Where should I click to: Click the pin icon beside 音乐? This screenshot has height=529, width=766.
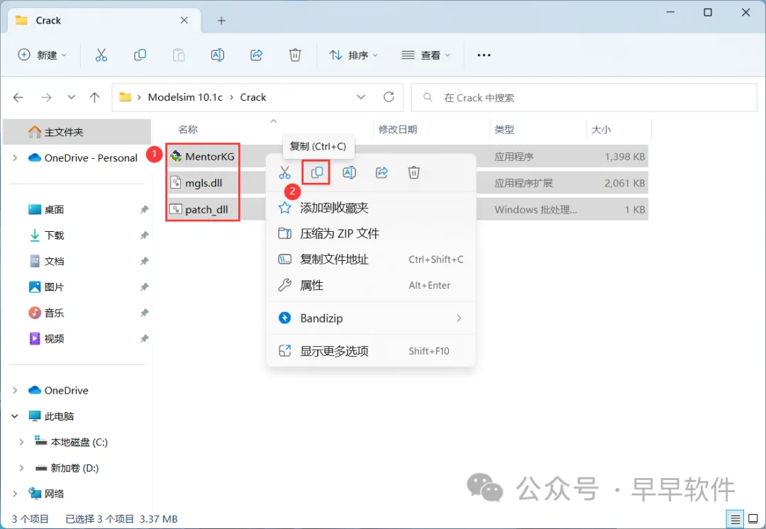coord(144,313)
